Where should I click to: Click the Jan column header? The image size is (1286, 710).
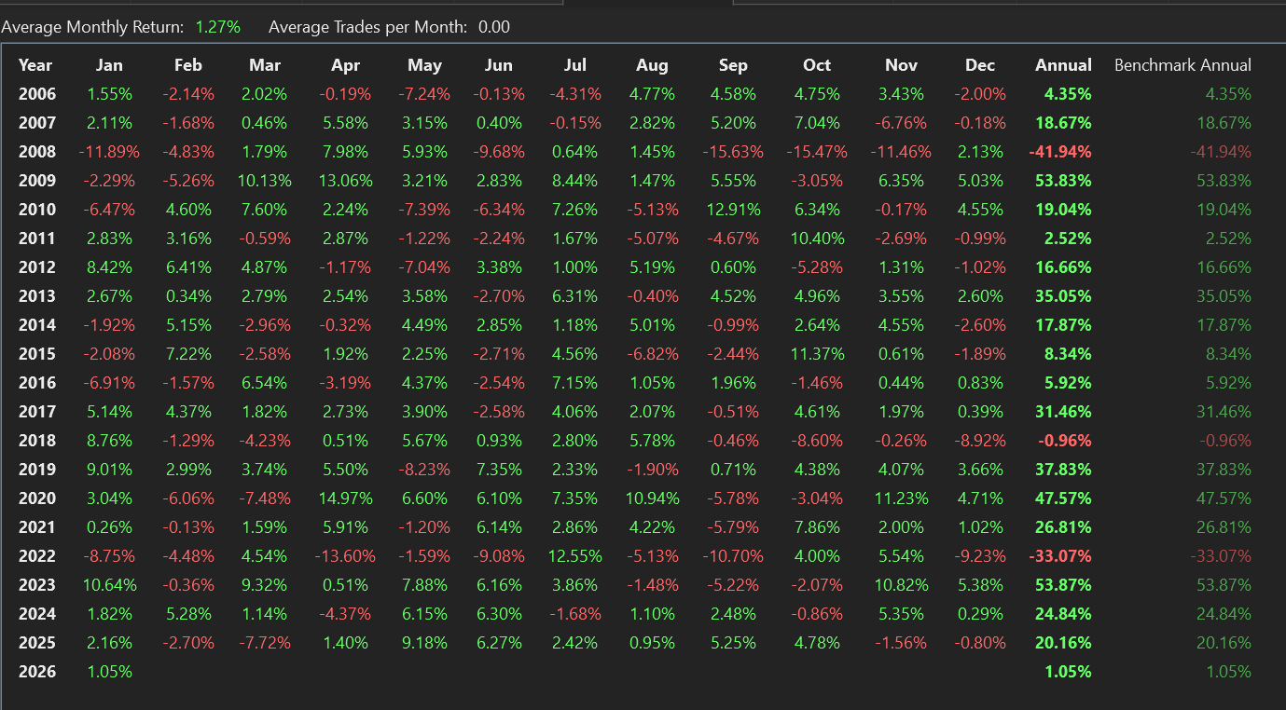pos(109,65)
